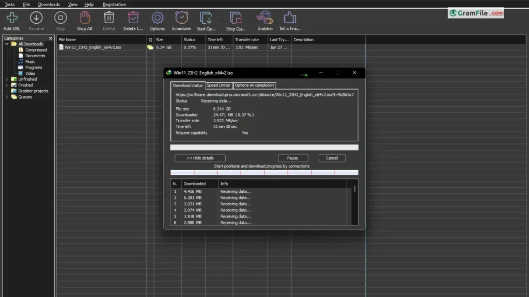The image size is (529, 297).
Task: Click the Resume download icon
Action: pos(36,18)
